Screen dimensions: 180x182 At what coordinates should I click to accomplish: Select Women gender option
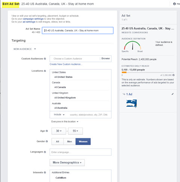(x=83, y=142)
